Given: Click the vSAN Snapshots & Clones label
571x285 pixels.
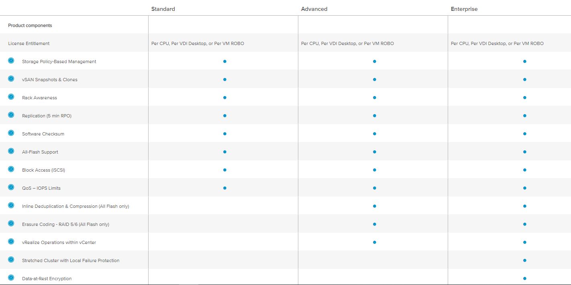Looking at the screenshot, I should point(50,80).
